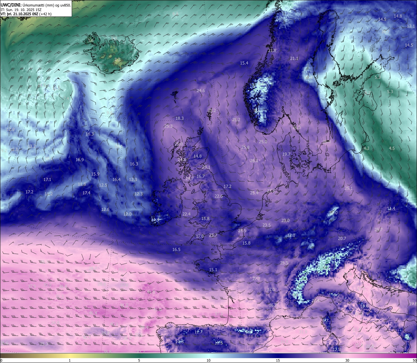Click the legend tick label '50'

414,360
